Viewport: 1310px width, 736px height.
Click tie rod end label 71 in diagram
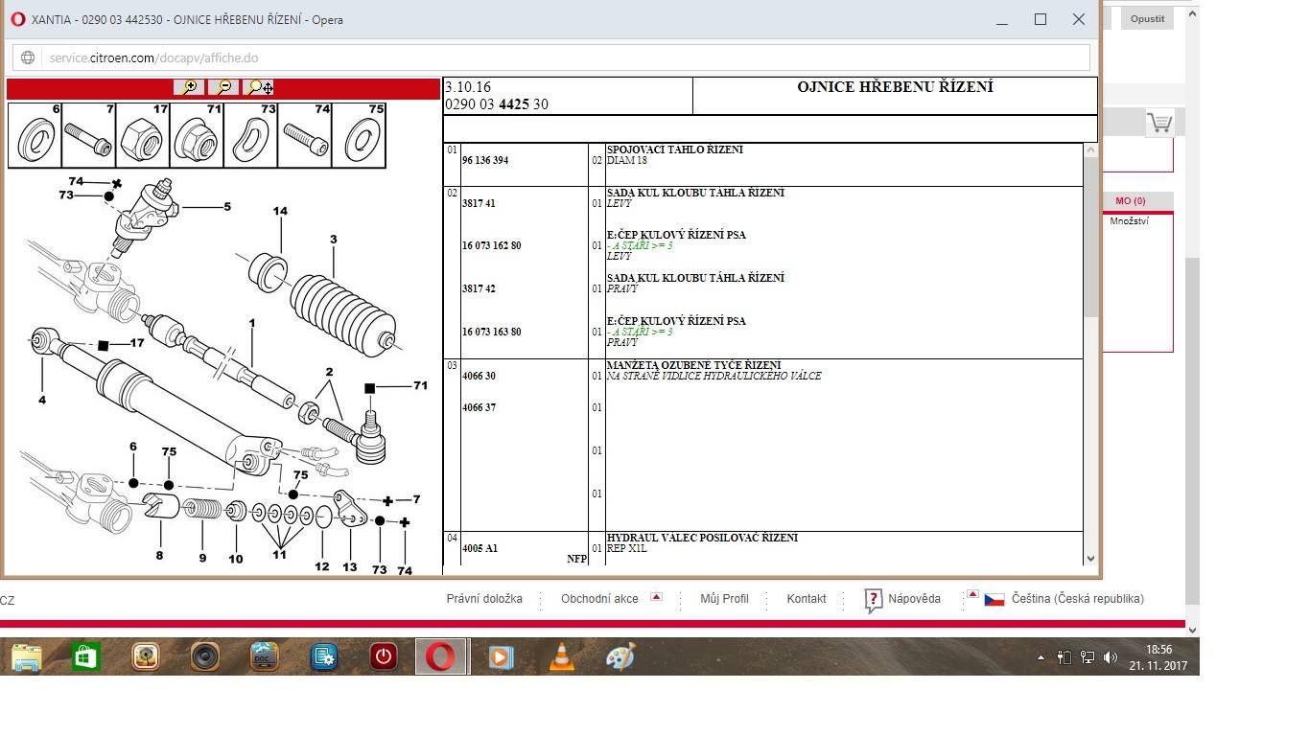coord(420,385)
